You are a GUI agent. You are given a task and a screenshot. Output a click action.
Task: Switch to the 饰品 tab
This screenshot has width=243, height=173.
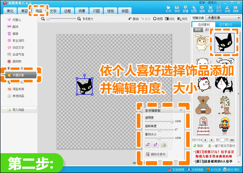[x=39, y=11]
